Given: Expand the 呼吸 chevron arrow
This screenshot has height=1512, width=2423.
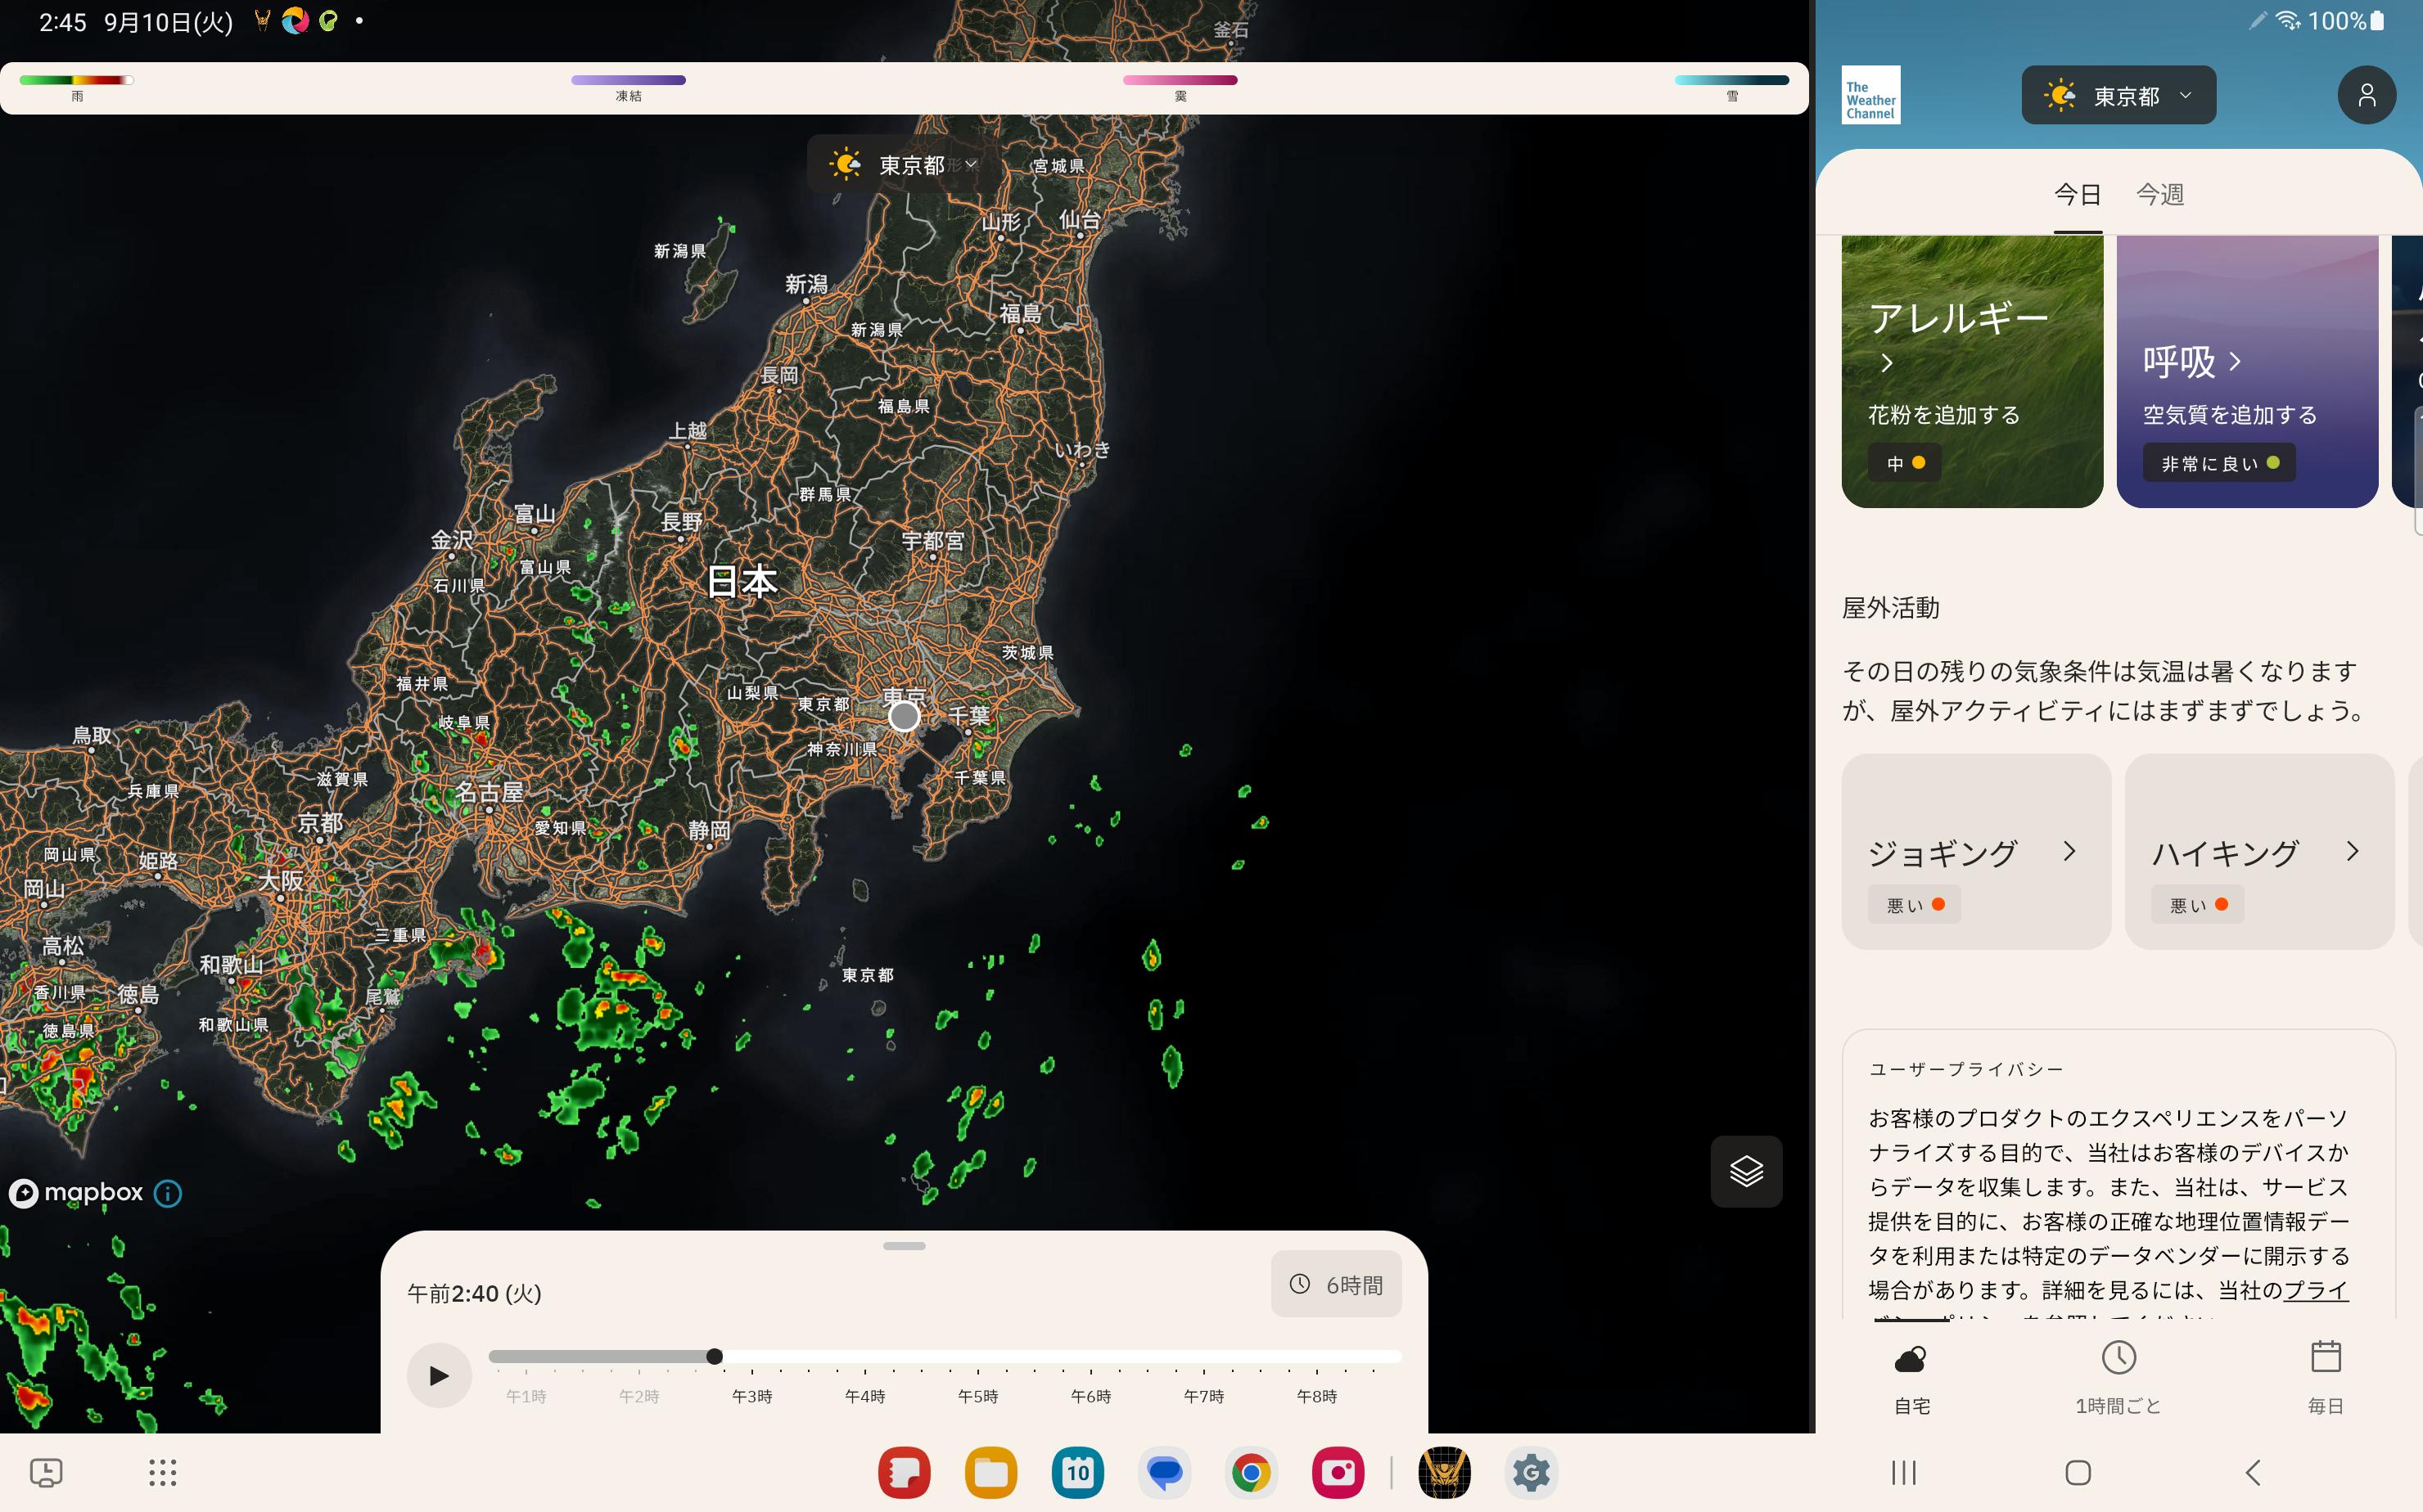Looking at the screenshot, I should [x=2235, y=361].
